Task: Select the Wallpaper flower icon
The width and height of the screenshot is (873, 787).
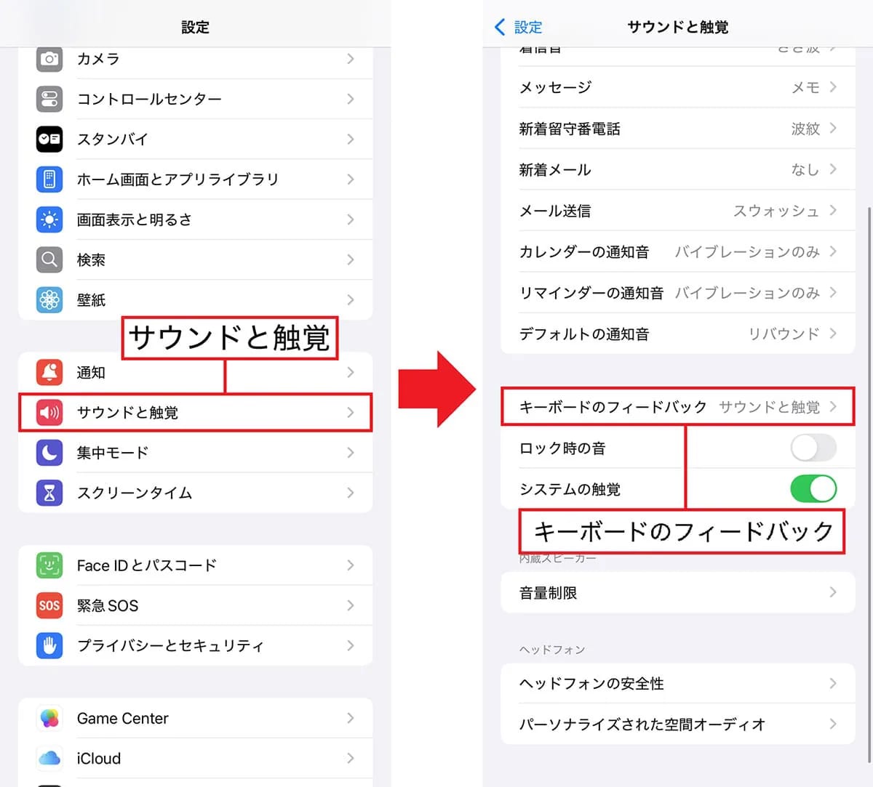Action: tap(49, 299)
